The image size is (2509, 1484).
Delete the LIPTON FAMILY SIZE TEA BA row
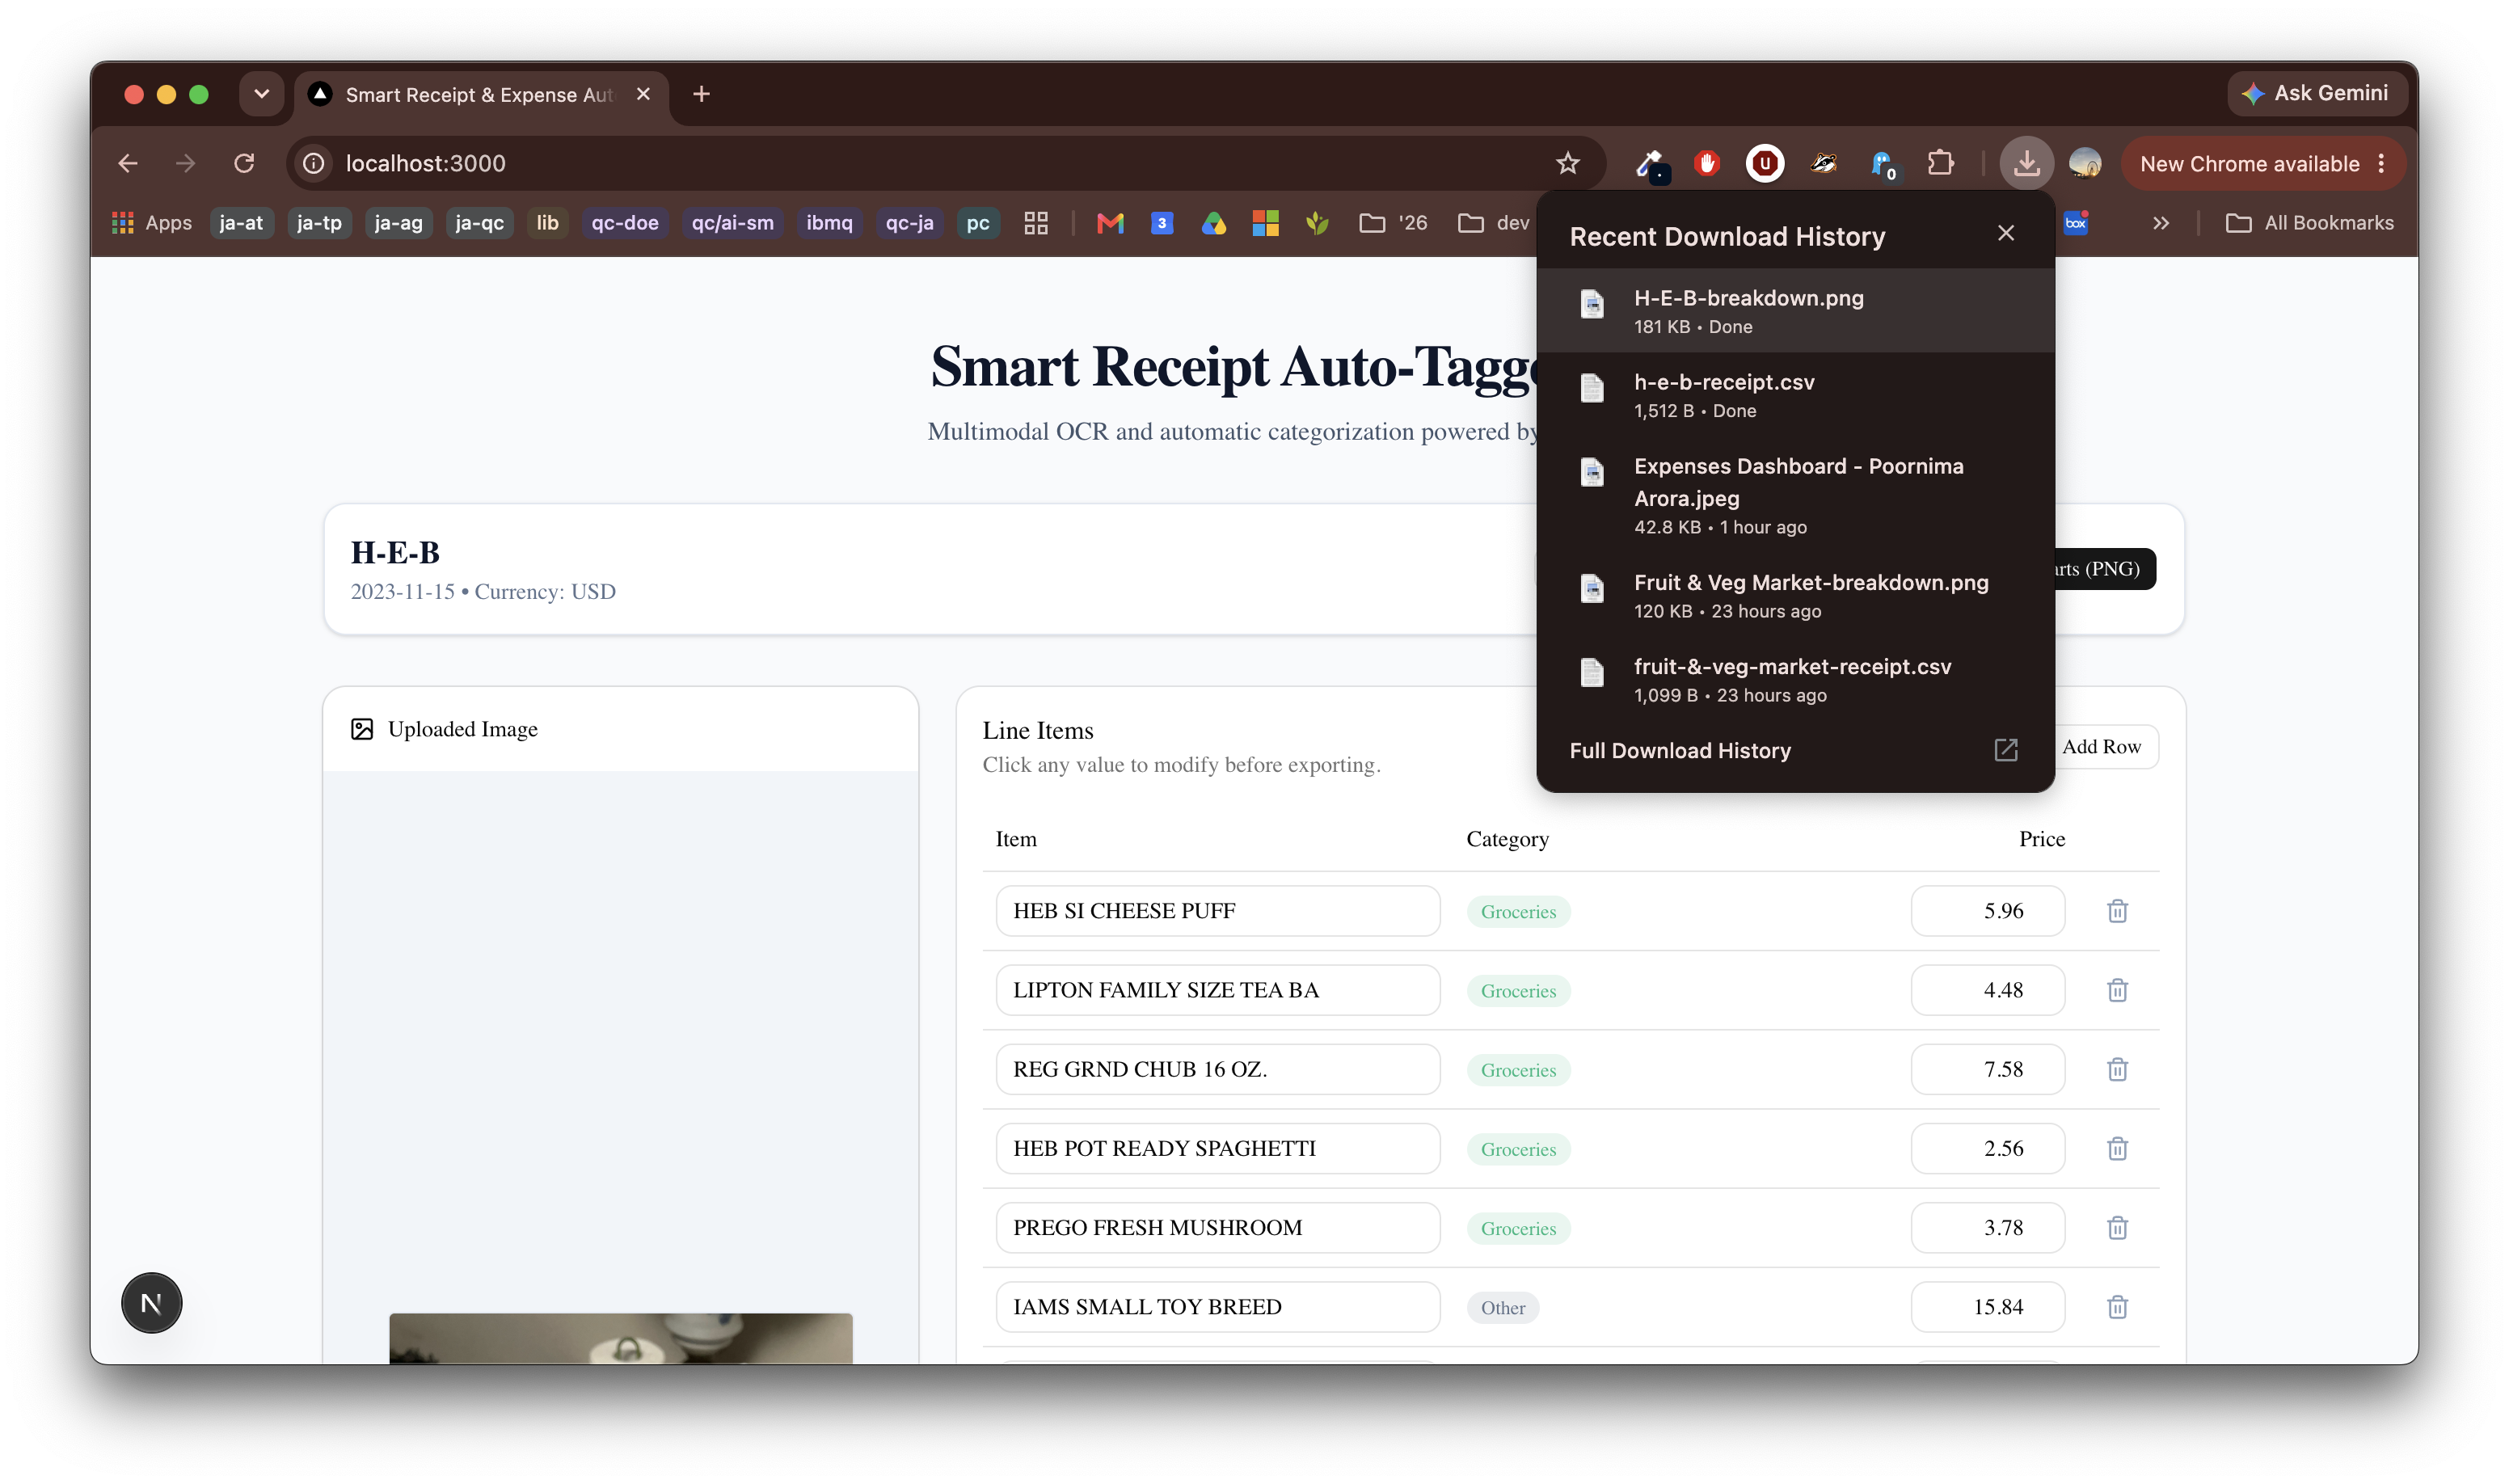2116,990
